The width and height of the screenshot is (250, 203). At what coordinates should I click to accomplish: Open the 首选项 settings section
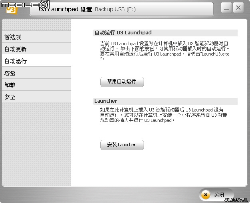click(36, 37)
